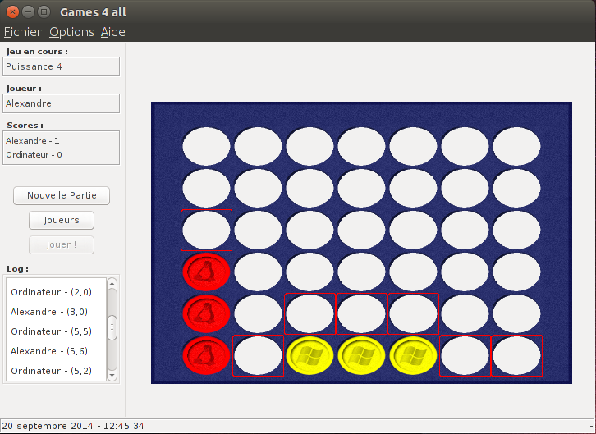
Task: Click the log scrollbar down arrow
Action: (x=112, y=375)
